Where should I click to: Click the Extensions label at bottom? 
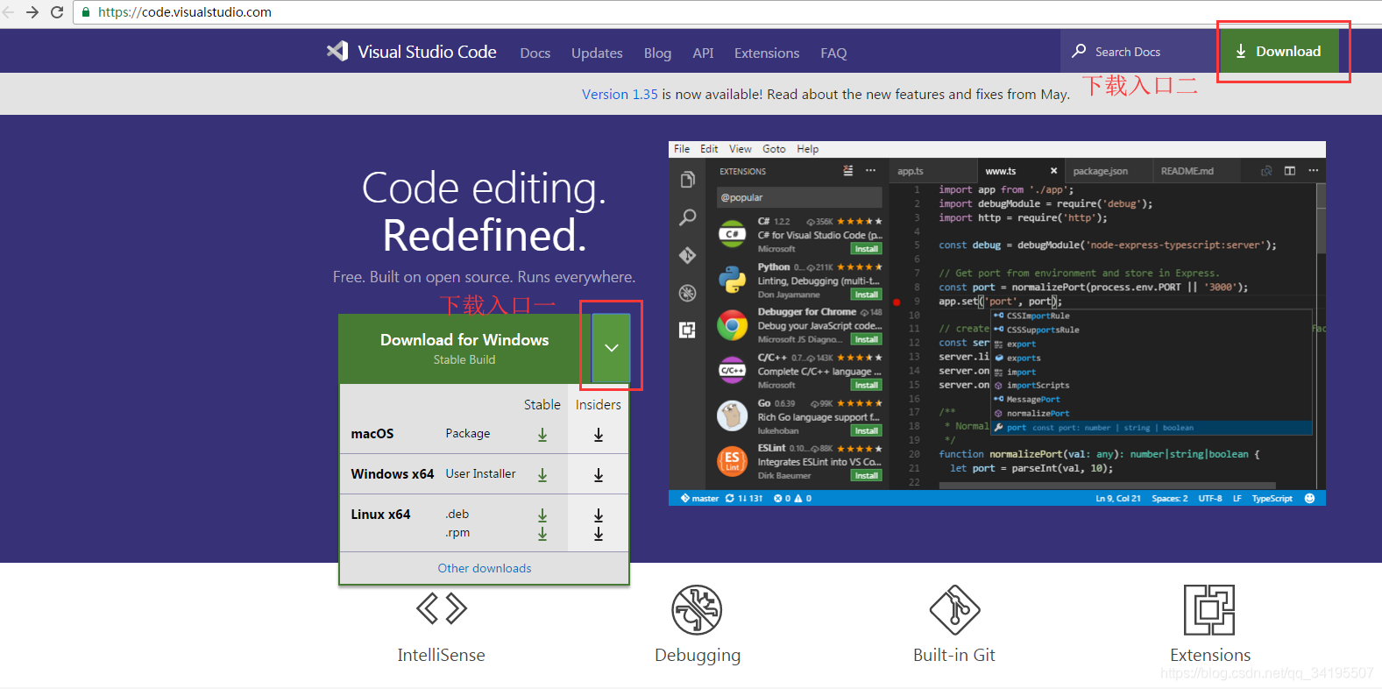1210,655
